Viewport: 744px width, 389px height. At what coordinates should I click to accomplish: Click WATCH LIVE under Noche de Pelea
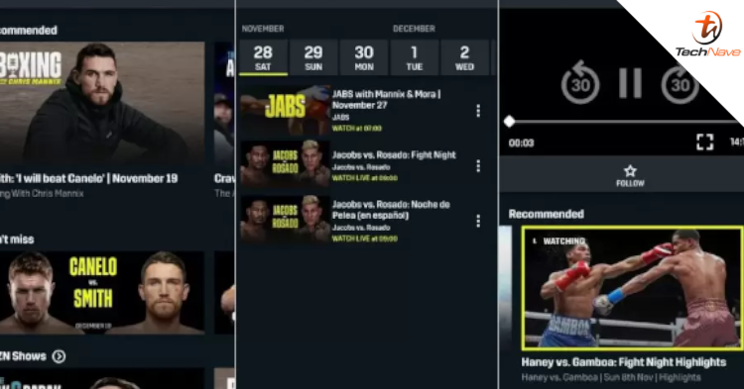click(365, 239)
